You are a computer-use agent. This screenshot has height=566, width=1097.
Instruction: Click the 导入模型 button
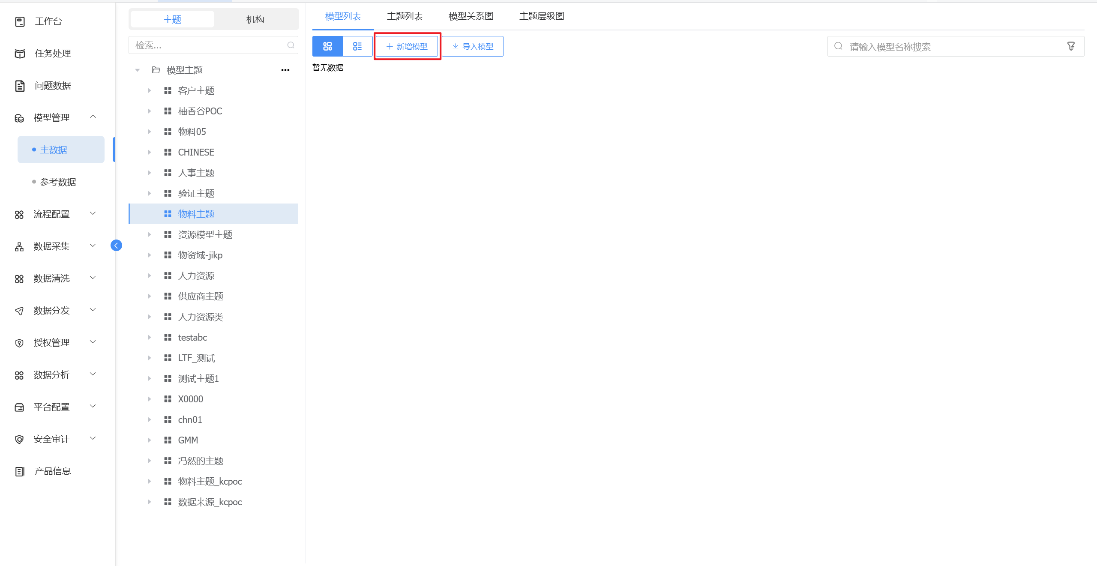[x=473, y=46]
